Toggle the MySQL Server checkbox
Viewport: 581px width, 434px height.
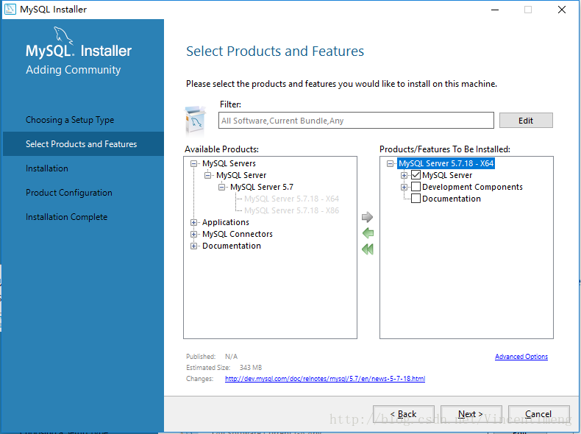(x=416, y=175)
